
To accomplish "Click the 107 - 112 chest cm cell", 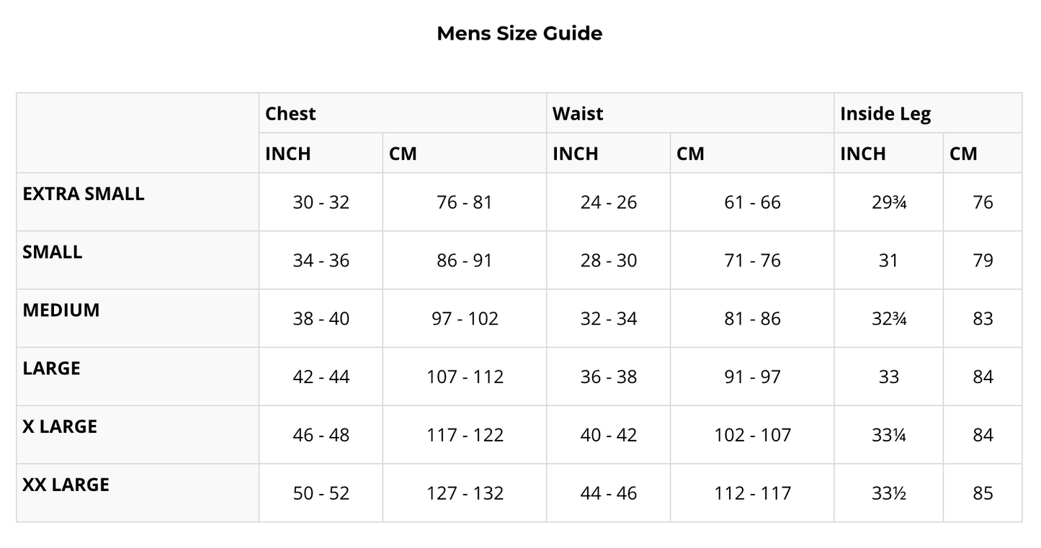I will click(x=465, y=377).
